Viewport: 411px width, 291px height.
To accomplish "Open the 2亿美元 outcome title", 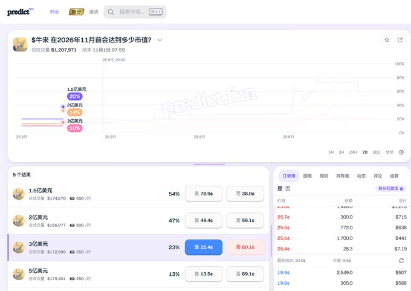I will tap(38, 217).
